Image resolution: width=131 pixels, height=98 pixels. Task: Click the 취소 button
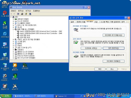point(112,69)
